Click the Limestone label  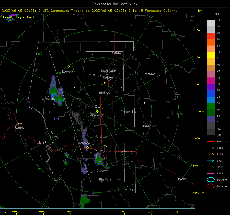pos(48,99)
